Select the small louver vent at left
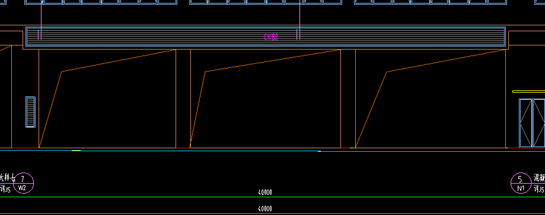The width and height of the screenshot is (545, 215). (x=31, y=112)
